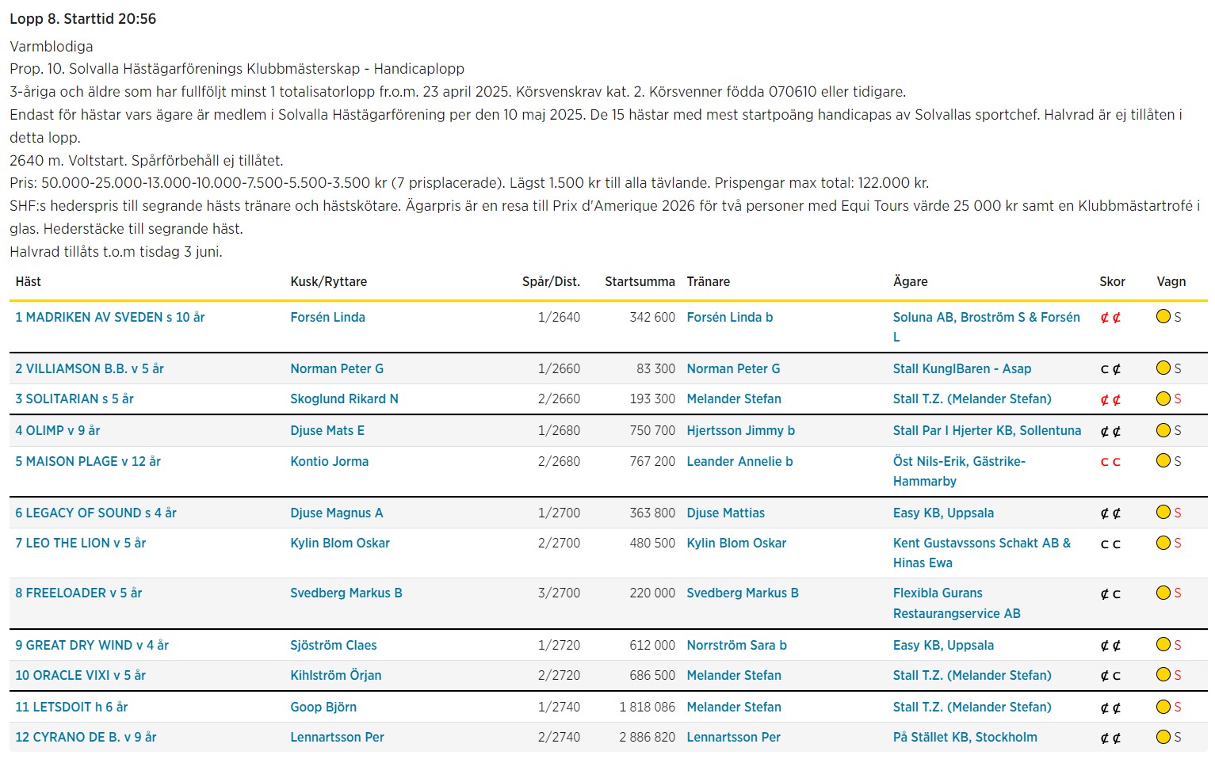Open trainer Norrström Sara b

736,645
